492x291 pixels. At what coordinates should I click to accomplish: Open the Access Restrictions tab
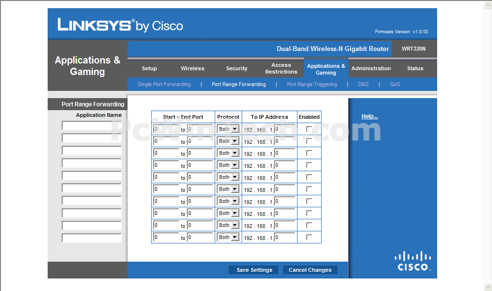point(281,68)
